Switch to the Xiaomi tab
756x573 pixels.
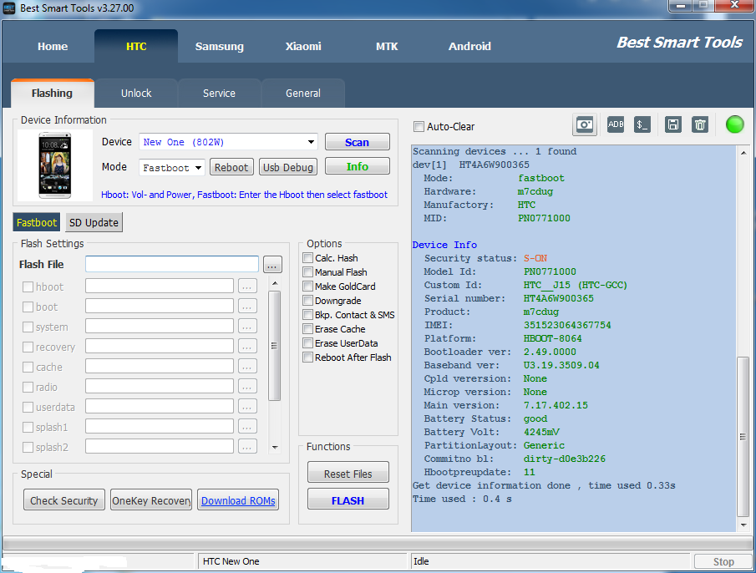[303, 46]
